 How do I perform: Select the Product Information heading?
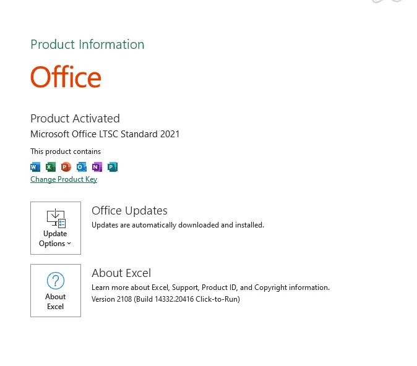tap(87, 45)
